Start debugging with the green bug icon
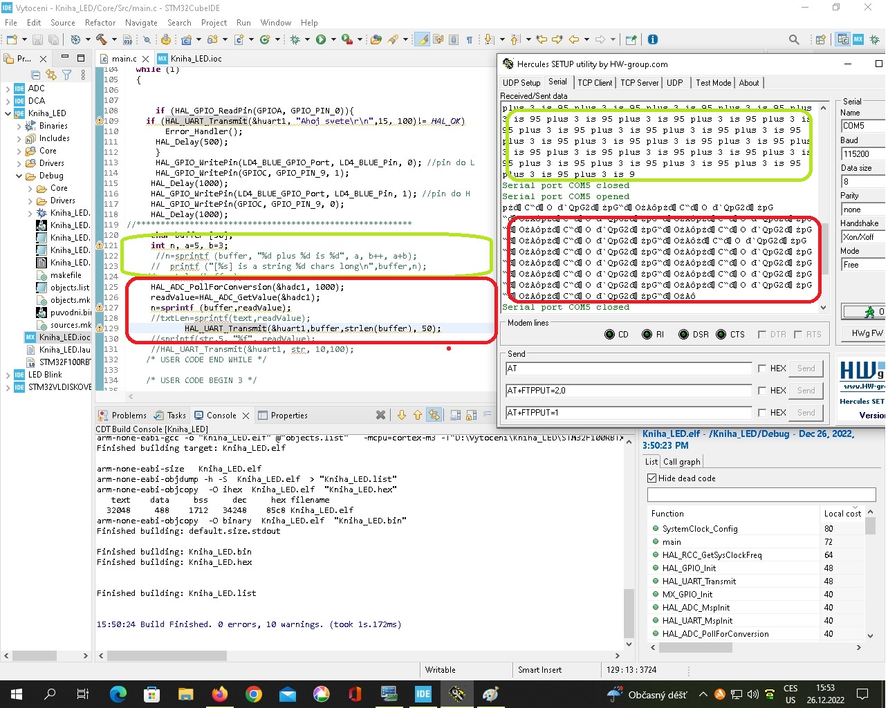Screen dimensions: 888x708 [295, 39]
